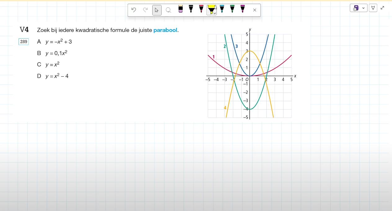Click the blue label 3 on the graph
This screenshot has width=392, height=211.
tap(236, 46)
